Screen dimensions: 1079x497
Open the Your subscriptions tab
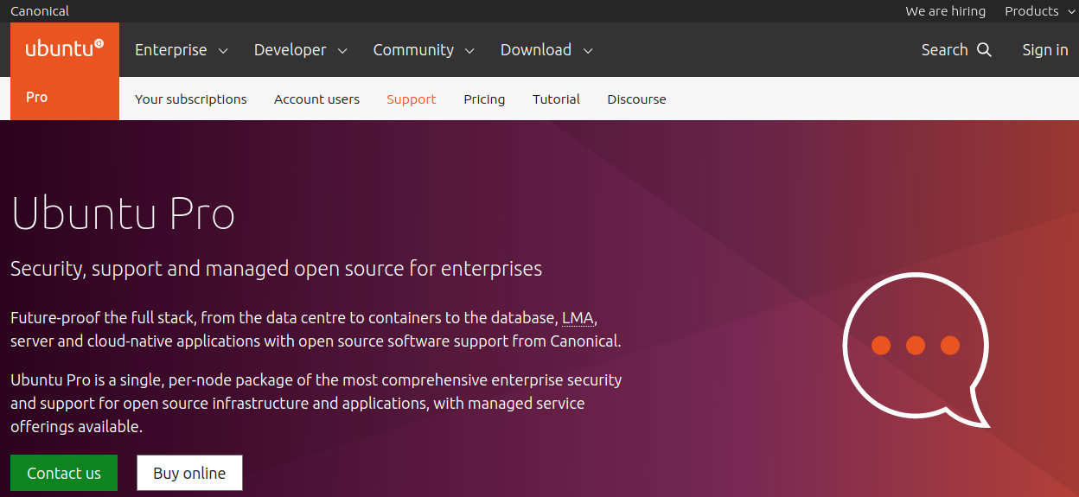pyautogui.click(x=191, y=99)
